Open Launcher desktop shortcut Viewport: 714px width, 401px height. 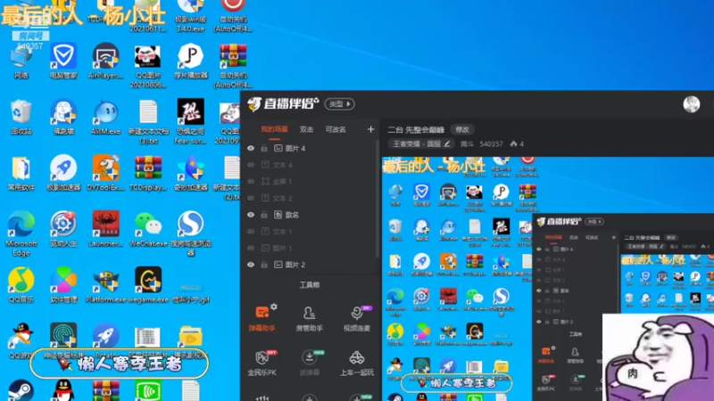click(x=105, y=229)
